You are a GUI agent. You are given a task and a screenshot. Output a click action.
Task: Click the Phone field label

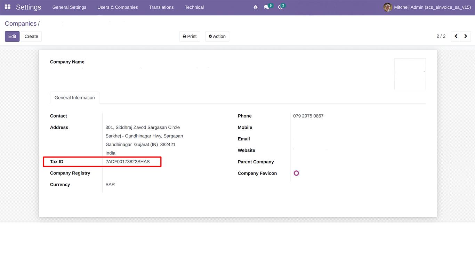tap(245, 116)
